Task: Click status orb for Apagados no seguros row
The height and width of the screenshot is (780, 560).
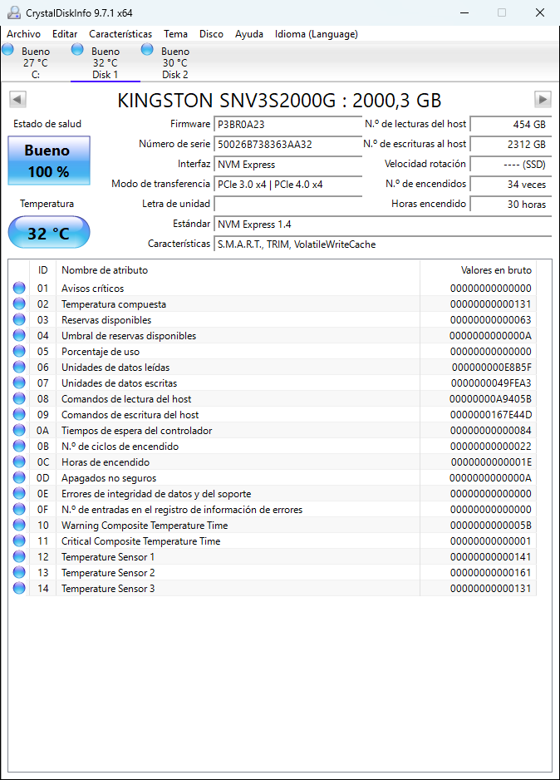Action: pyautogui.click(x=19, y=477)
